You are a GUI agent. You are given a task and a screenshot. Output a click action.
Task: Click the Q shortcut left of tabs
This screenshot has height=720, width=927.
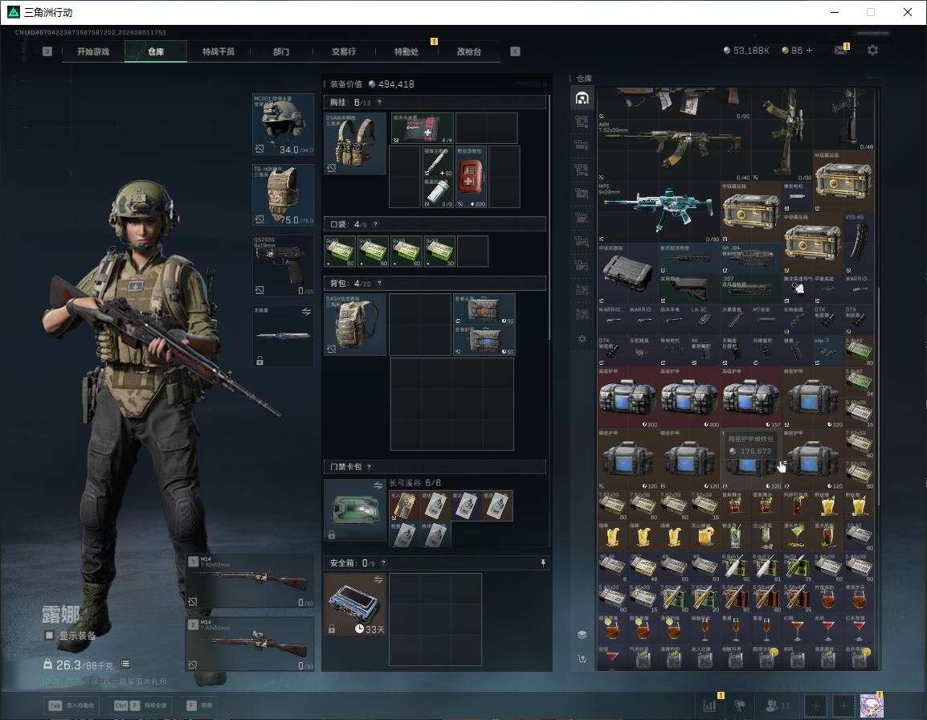[47, 51]
